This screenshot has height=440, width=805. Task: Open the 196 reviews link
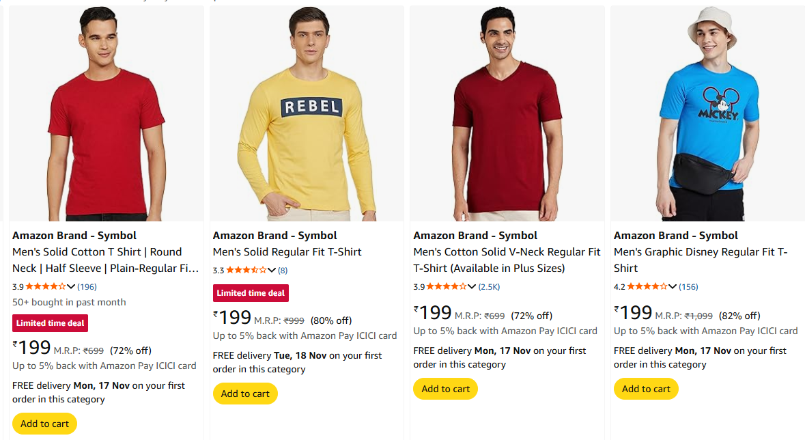pyautogui.click(x=87, y=287)
